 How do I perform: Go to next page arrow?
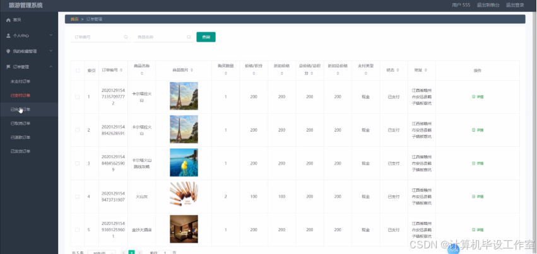139,252
